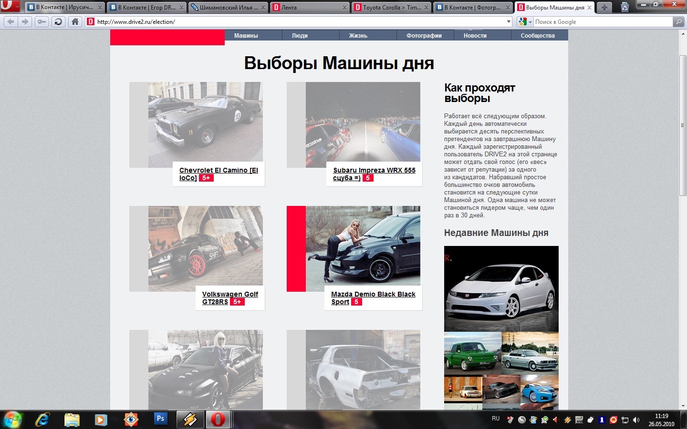Open the 'Новости' site menu
687x429 pixels.
pos(475,36)
